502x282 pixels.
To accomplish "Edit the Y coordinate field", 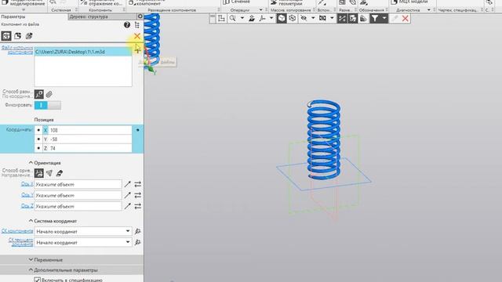I will [x=89, y=139].
